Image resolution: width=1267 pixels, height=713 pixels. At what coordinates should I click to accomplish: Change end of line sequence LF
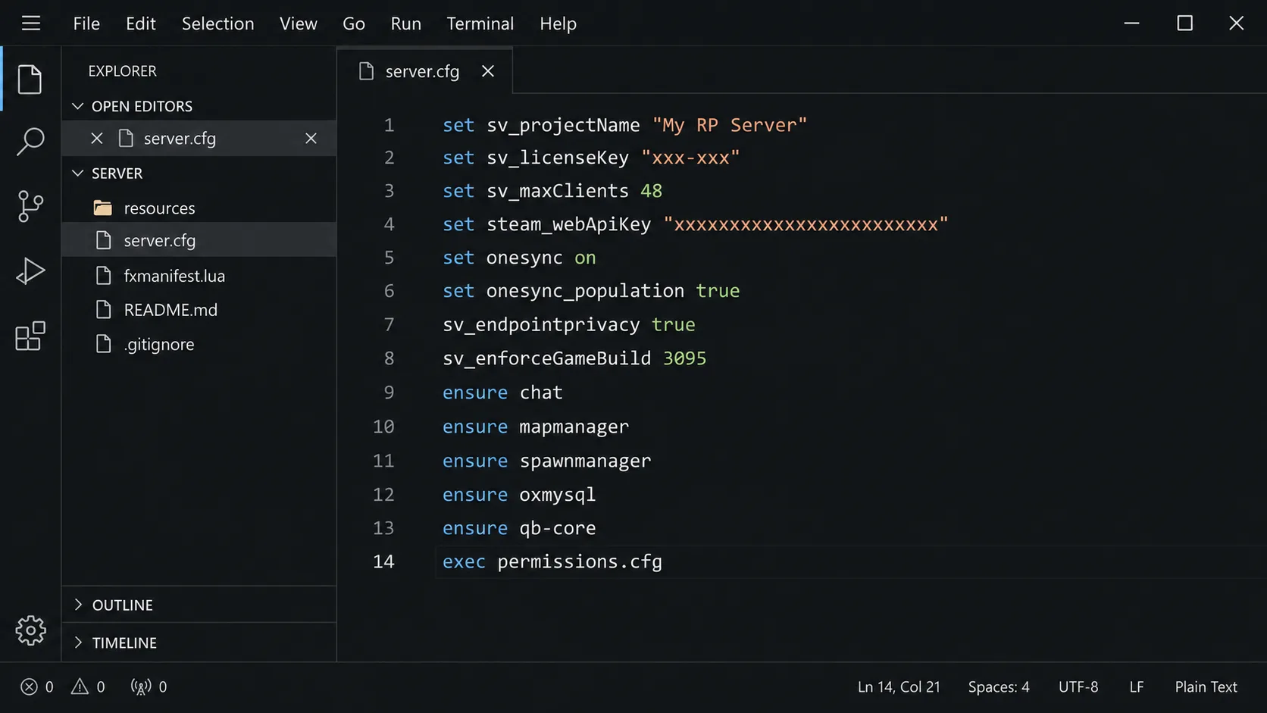pyautogui.click(x=1137, y=686)
